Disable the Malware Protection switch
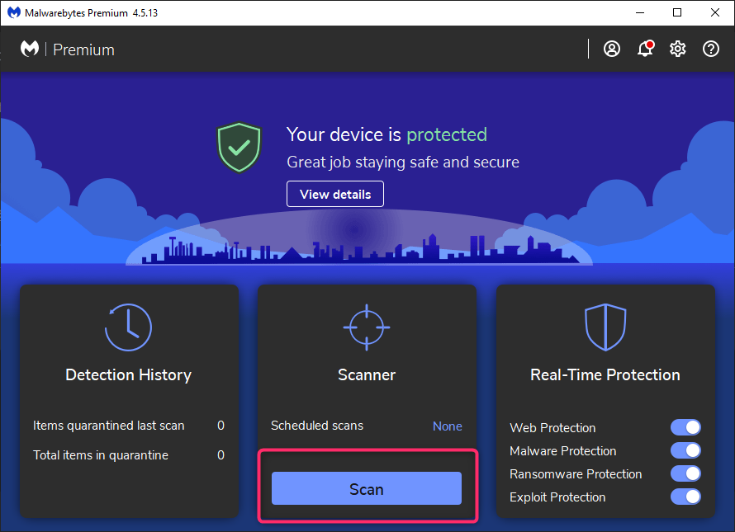The image size is (735, 532). pos(685,450)
